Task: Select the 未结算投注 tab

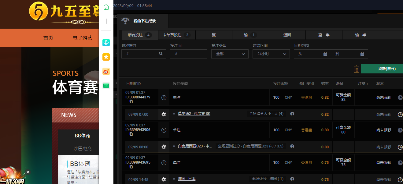Action: click(177, 35)
